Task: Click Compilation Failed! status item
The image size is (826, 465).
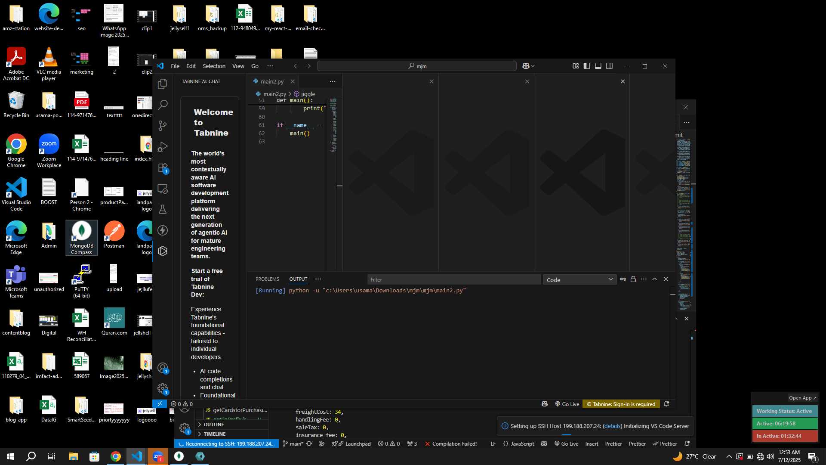Action: (x=450, y=443)
